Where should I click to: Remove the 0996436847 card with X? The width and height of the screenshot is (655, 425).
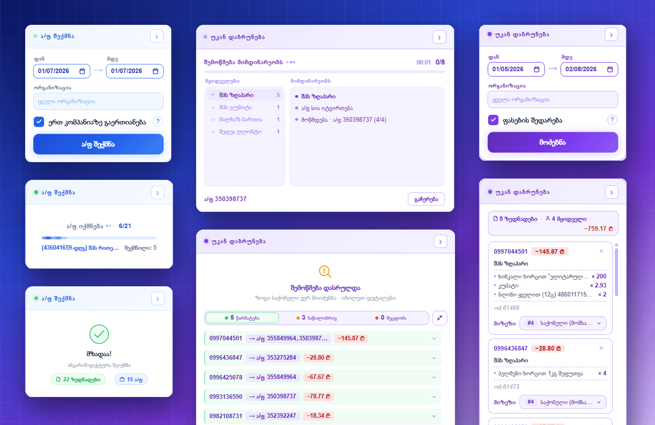point(601,348)
